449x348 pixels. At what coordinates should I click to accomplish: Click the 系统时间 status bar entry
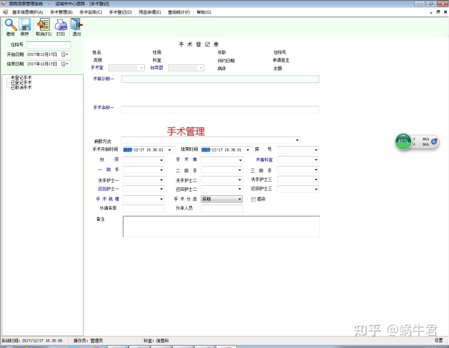tap(32, 341)
